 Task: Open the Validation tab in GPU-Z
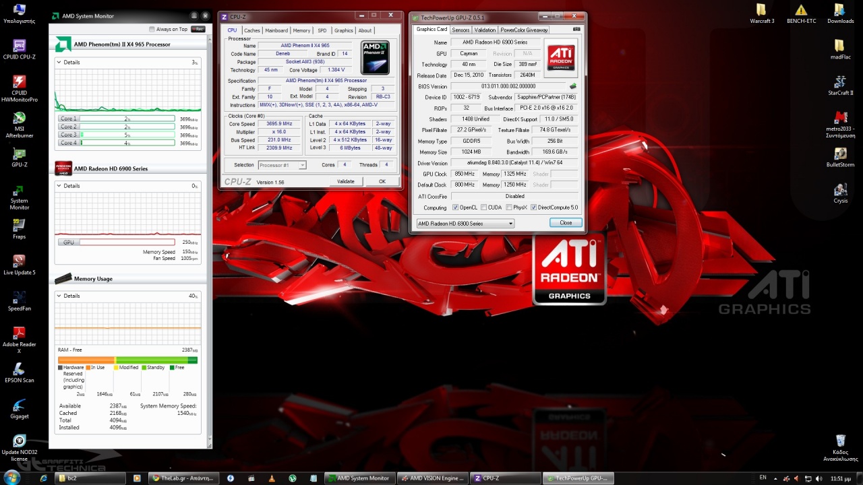(485, 30)
